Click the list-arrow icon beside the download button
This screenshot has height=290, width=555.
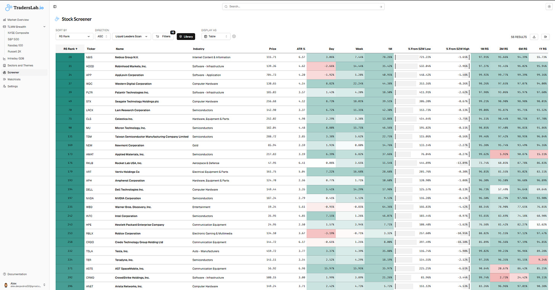(x=545, y=37)
